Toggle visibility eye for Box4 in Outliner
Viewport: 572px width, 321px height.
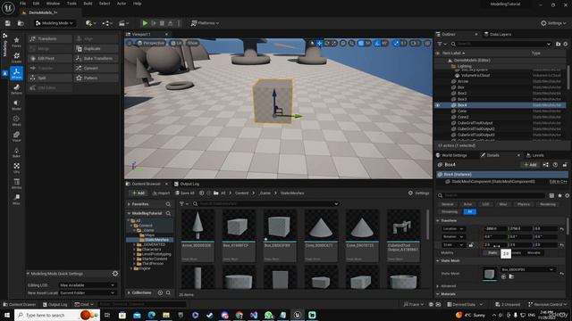pyautogui.click(x=438, y=105)
